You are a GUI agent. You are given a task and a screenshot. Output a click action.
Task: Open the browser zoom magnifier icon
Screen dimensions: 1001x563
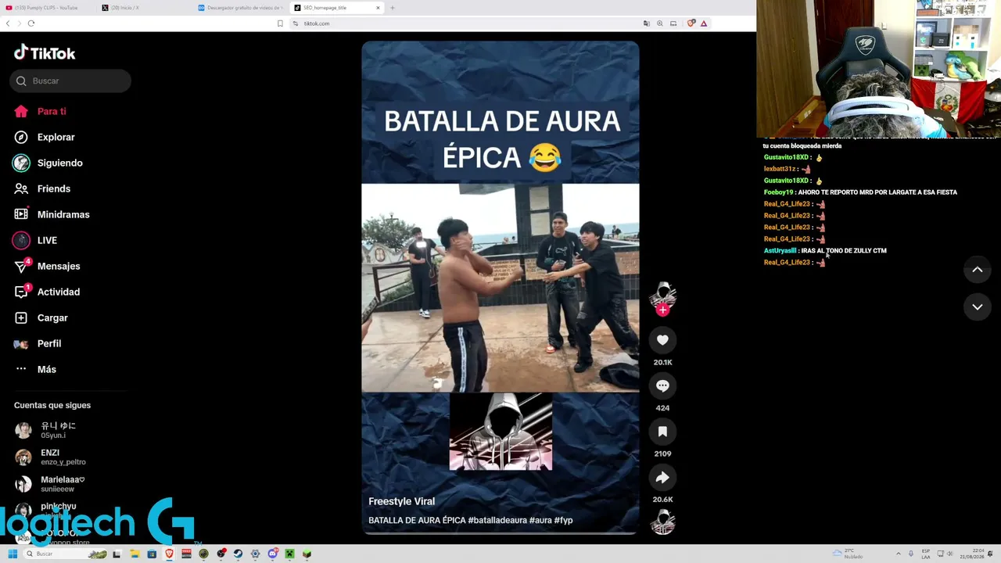click(660, 23)
